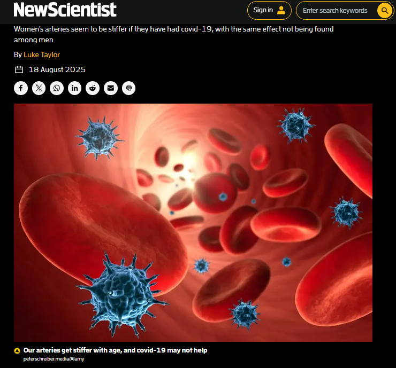Open Luke Taylor author page
This screenshot has width=396, height=368.
point(42,54)
